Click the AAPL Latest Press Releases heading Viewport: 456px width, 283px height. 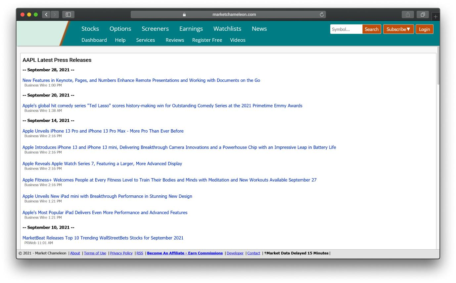(x=57, y=60)
